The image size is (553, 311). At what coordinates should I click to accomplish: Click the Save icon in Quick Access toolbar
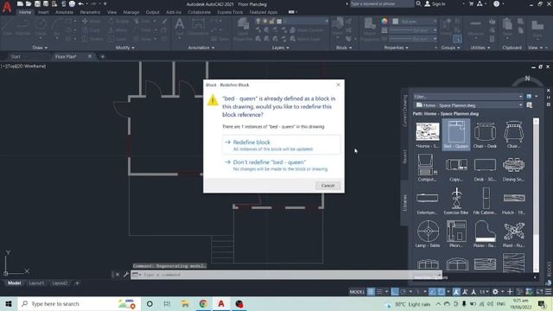click(x=37, y=3)
